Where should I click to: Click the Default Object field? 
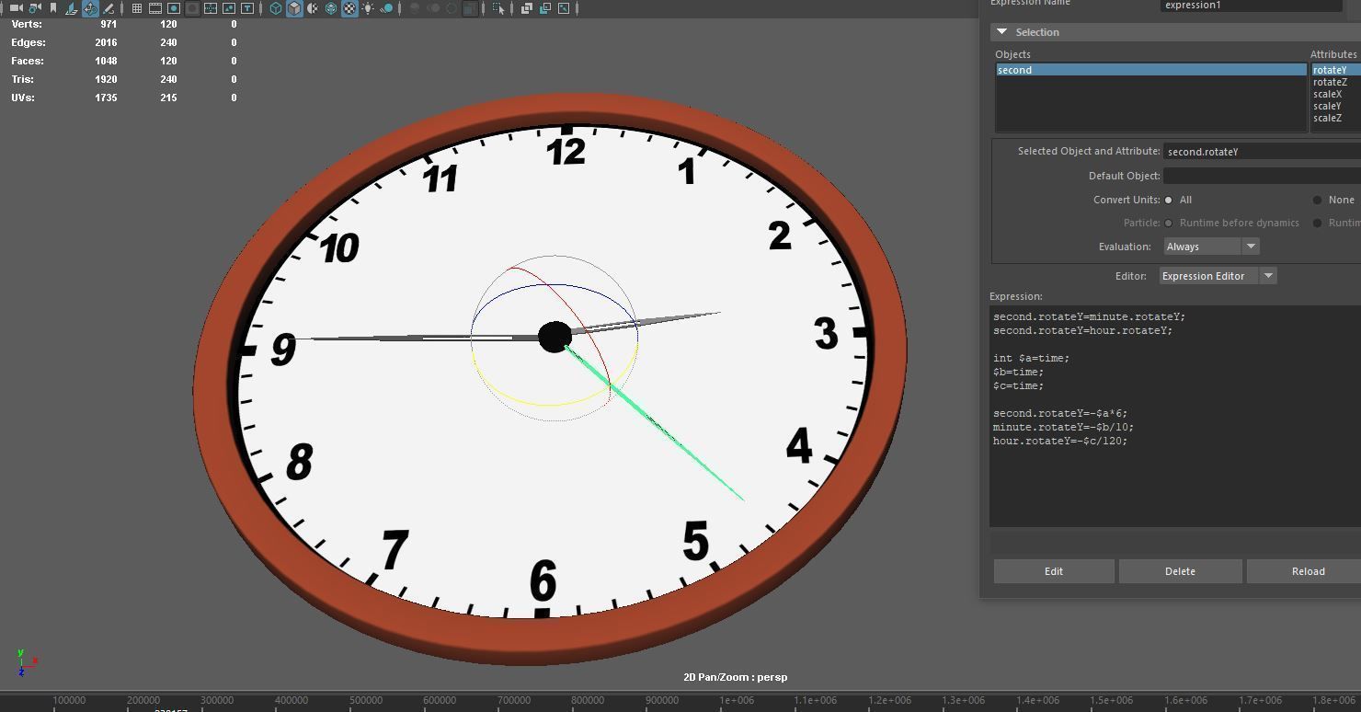(1262, 176)
